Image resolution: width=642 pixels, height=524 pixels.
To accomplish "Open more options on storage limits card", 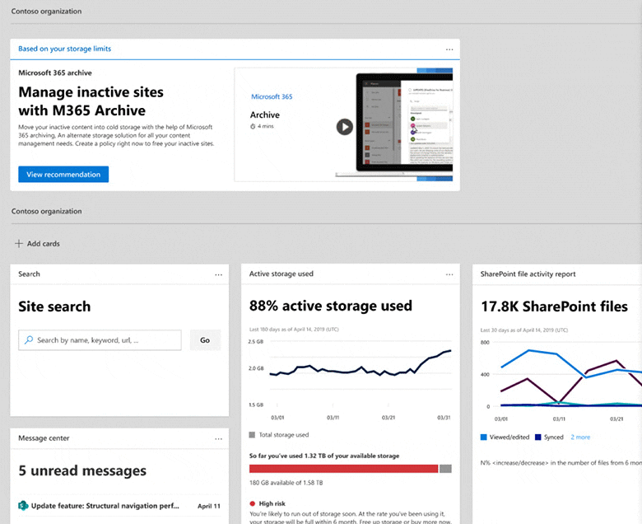I will click(x=449, y=49).
